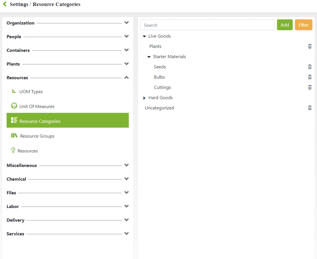Collapse the Live Goods tree node
The image size is (317, 259).
click(x=144, y=36)
